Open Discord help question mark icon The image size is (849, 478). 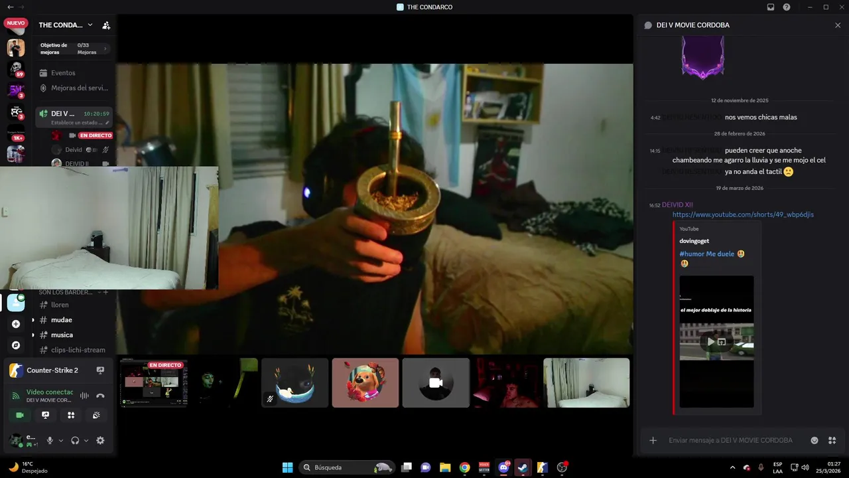click(x=787, y=7)
